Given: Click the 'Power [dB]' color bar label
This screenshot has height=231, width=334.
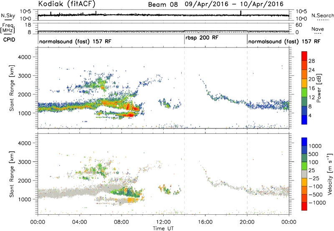Looking at the screenshot, I should [x=319, y=88].
